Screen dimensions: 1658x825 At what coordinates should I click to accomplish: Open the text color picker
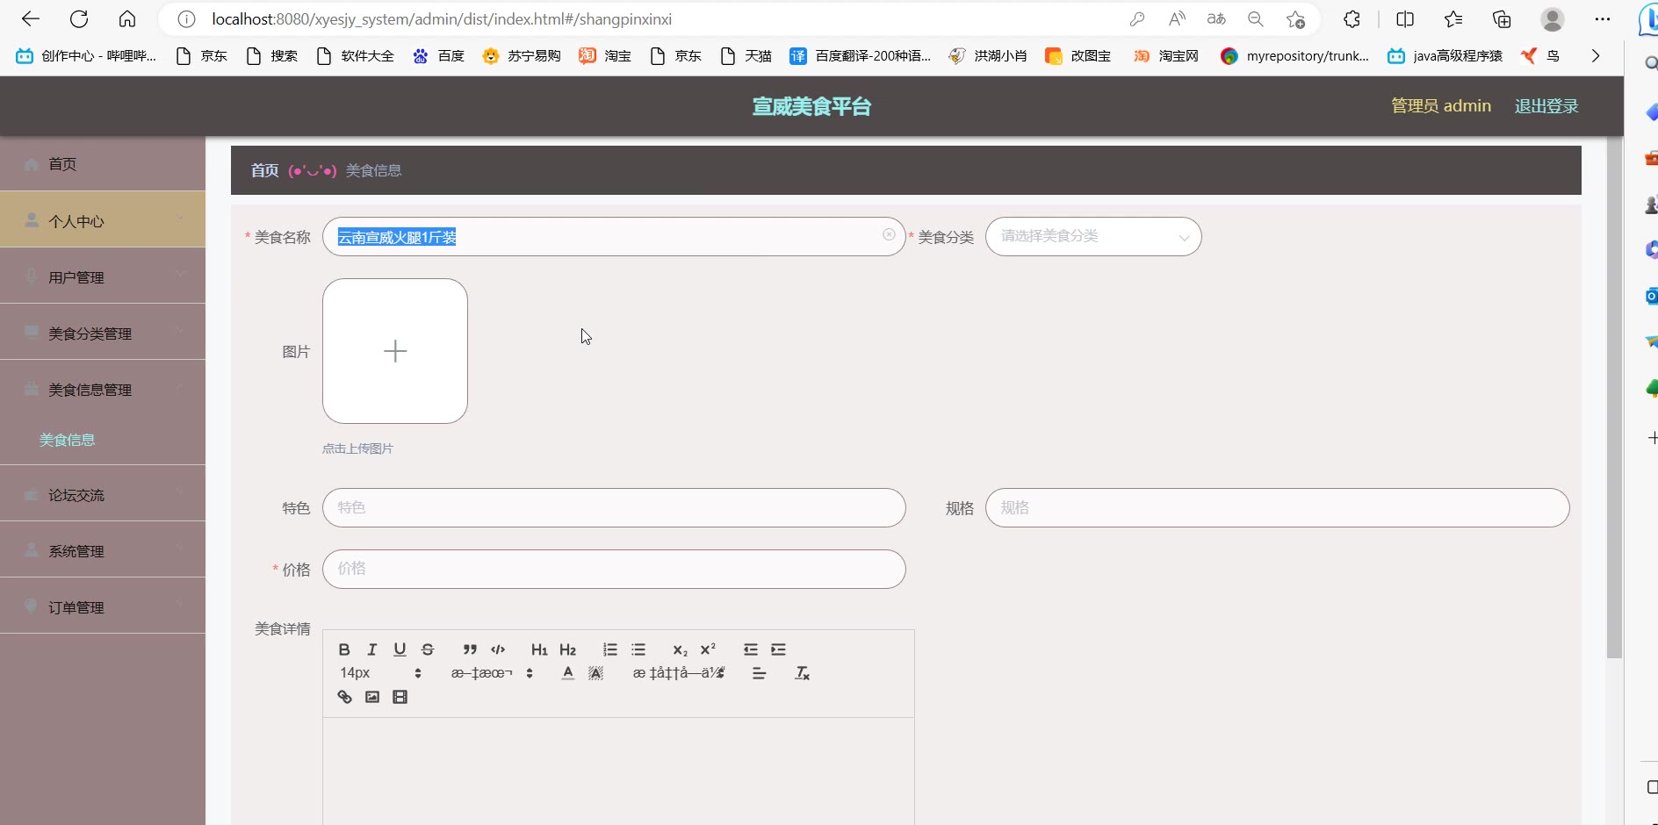point(568,673)
